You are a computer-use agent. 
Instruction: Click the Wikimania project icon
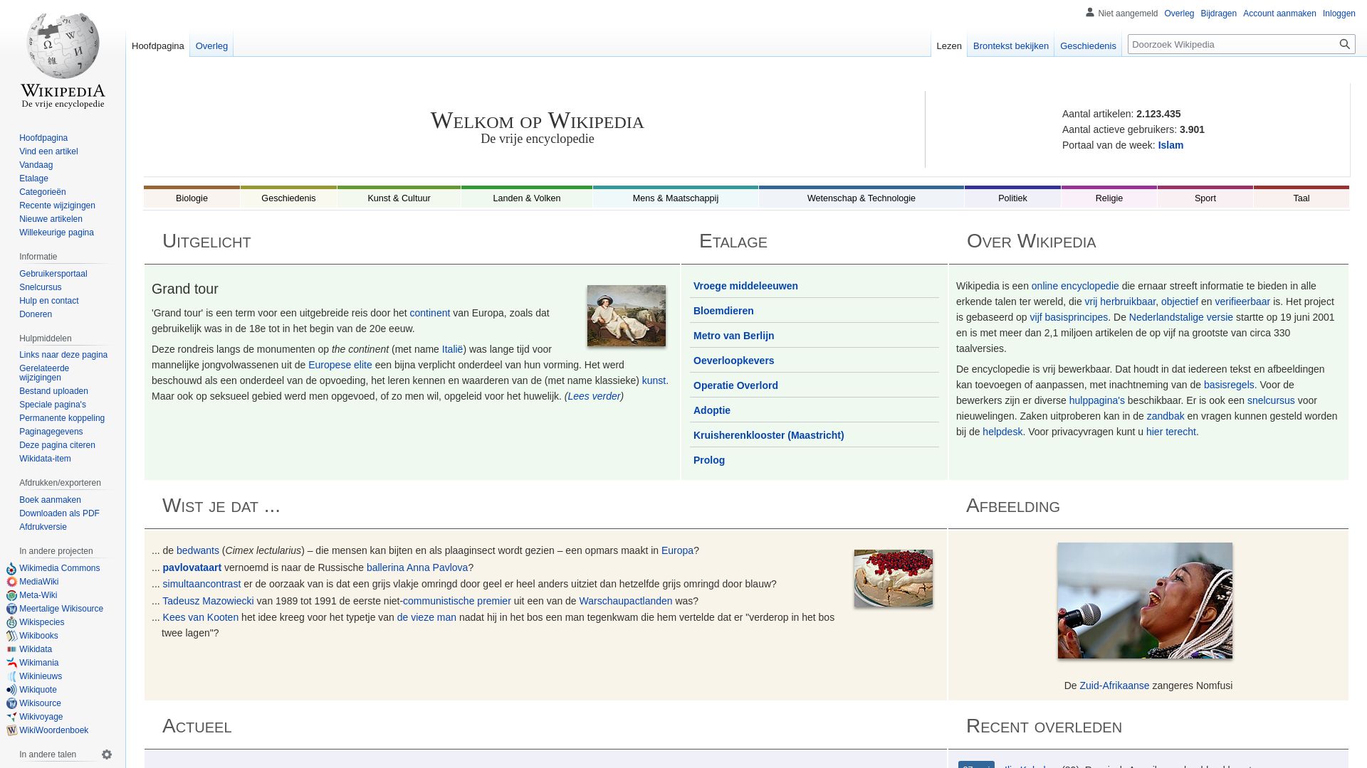(11, 663)
